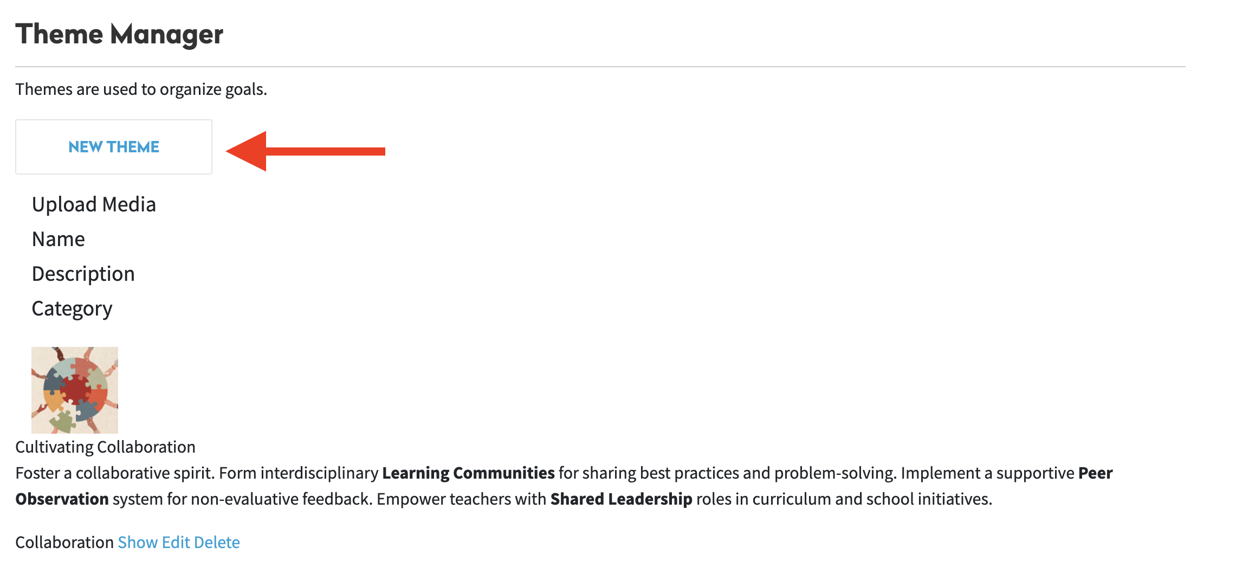Click the red arrow pointing at New Theme

305,151
